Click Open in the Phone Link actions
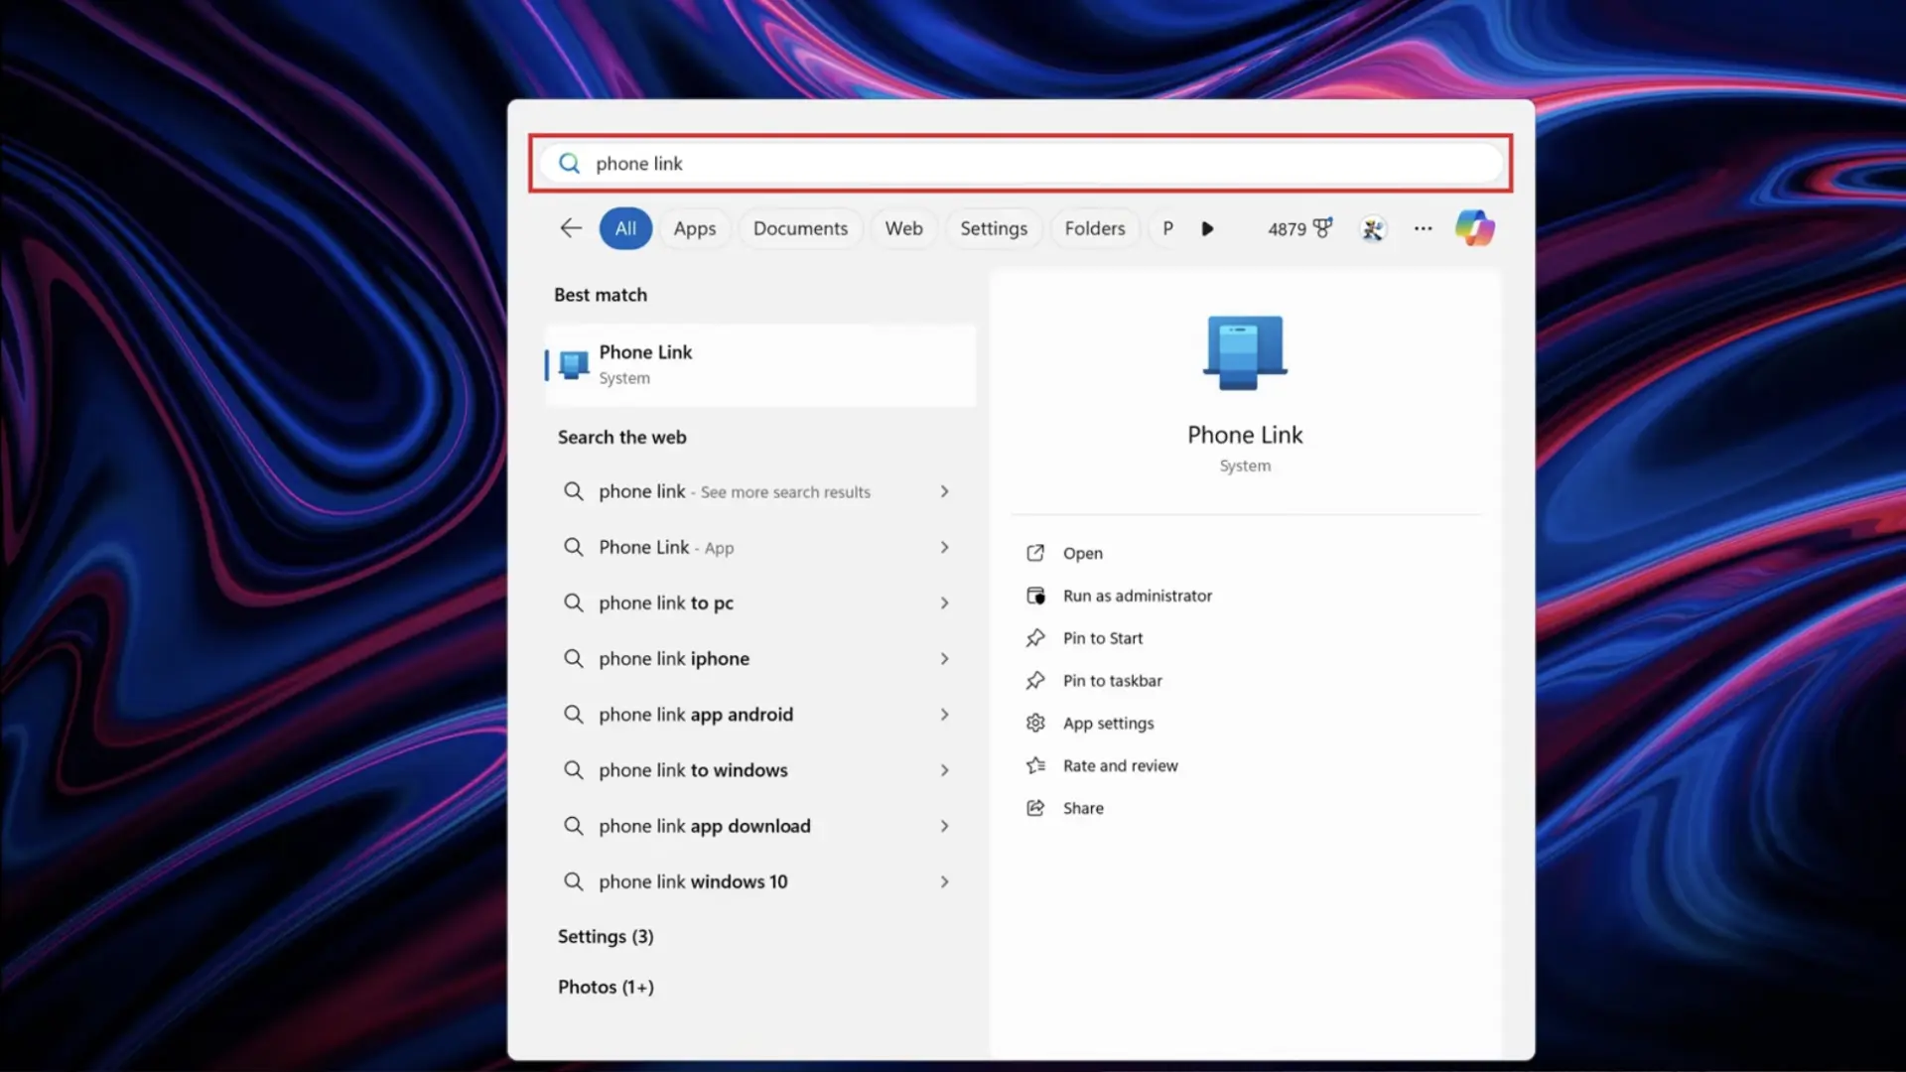Viewport: 1906px width, 1072px height. coord(1083,553)
